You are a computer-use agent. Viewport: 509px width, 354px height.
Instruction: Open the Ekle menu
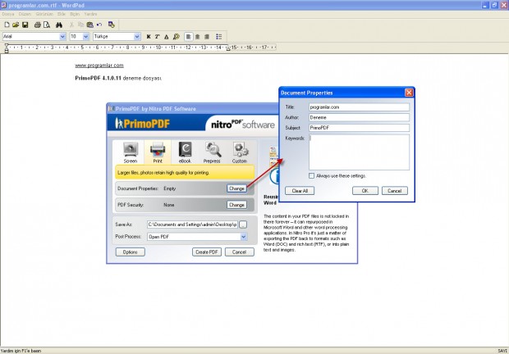62,14
